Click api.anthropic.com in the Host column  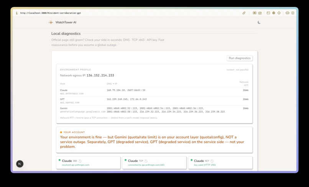[x=72, y=94]
